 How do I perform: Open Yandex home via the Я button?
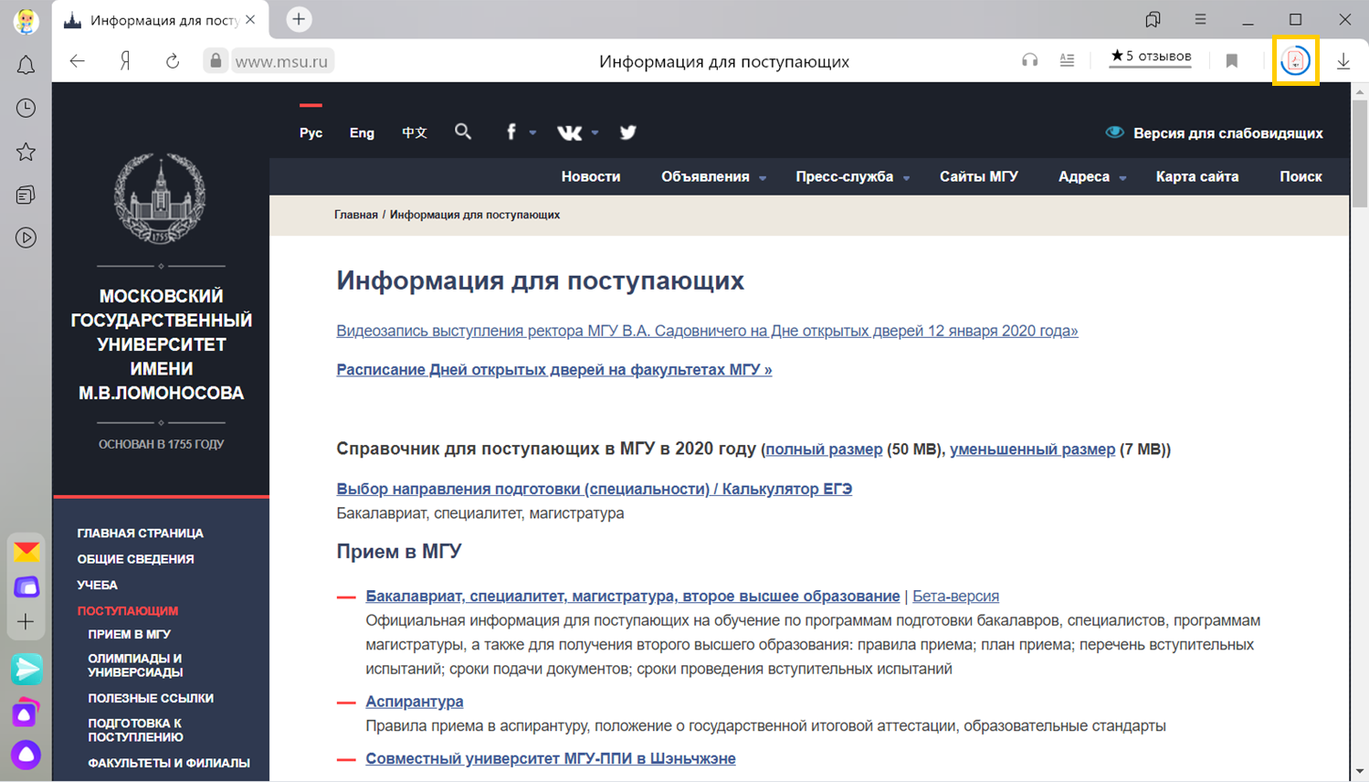pos(125,61)
